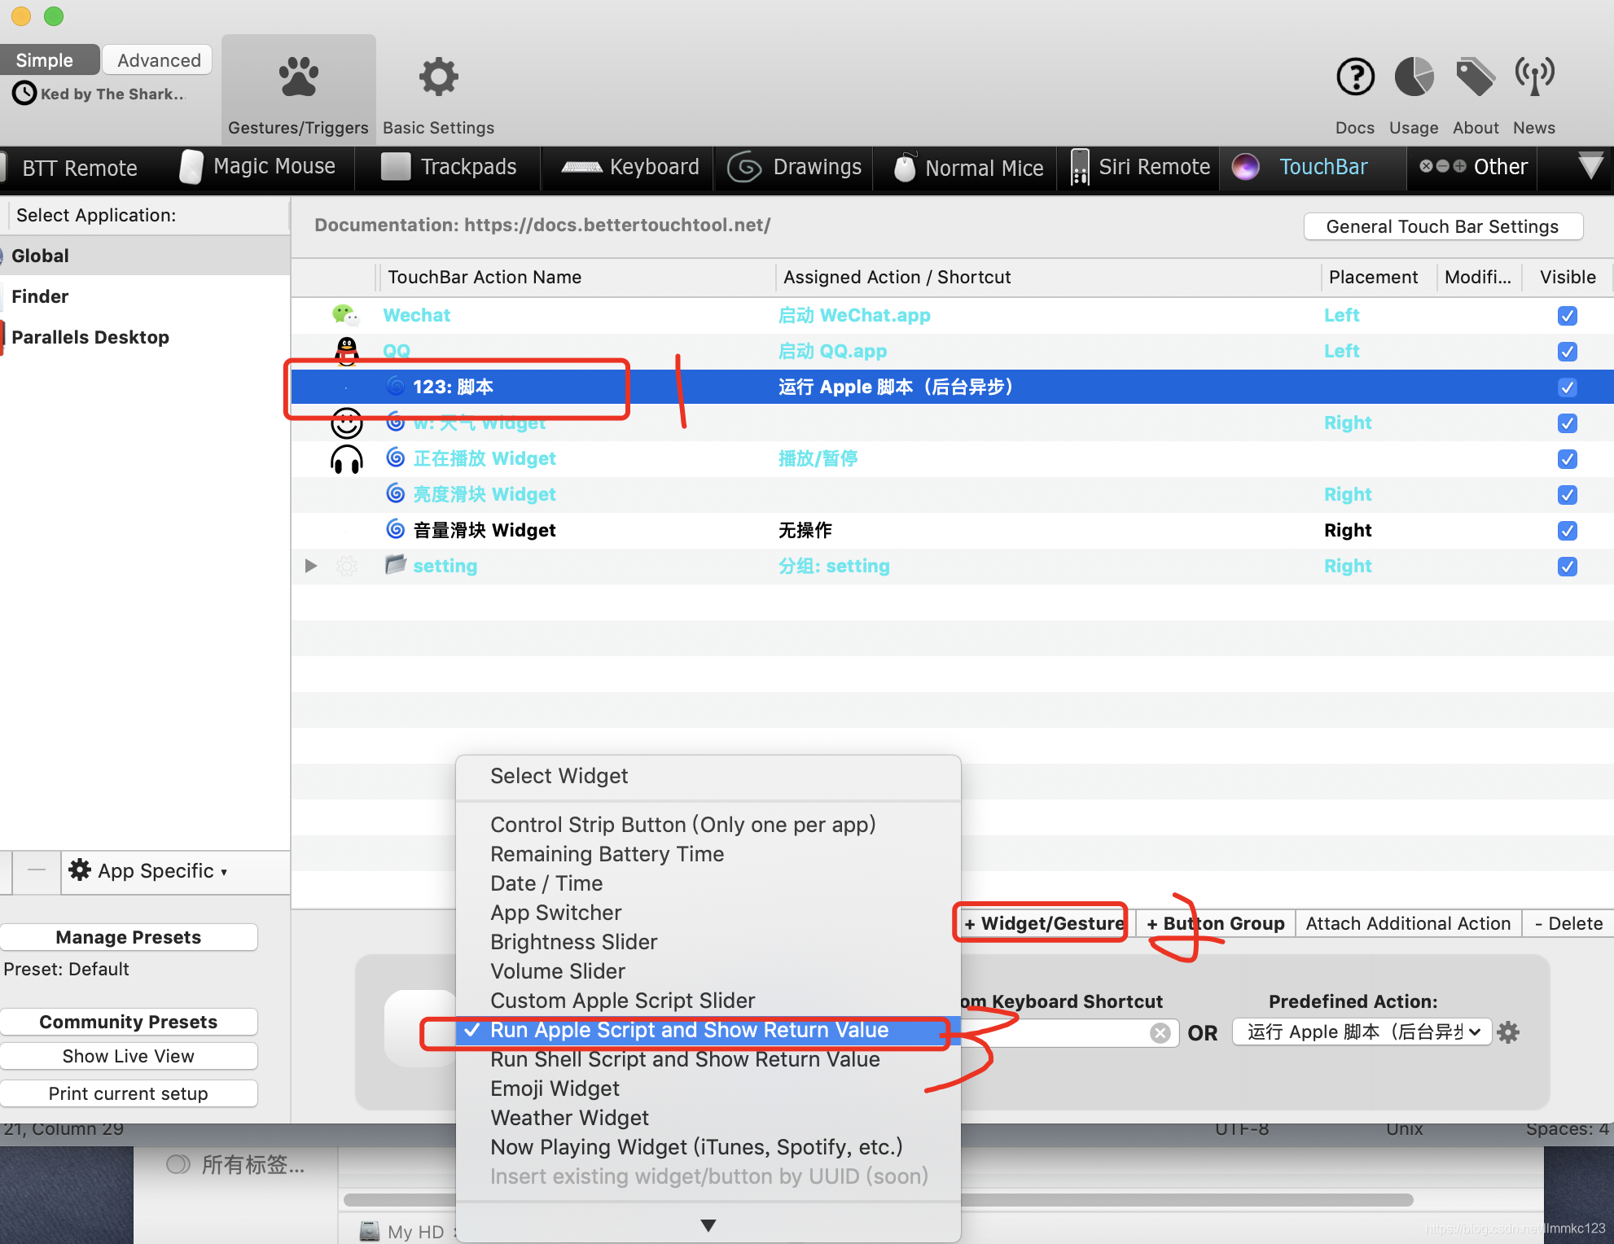The width and height of the screenshot is (1614, 1244).
Task: Click the TouchBar purple orb icon
Action: [x=1246, y=167]
